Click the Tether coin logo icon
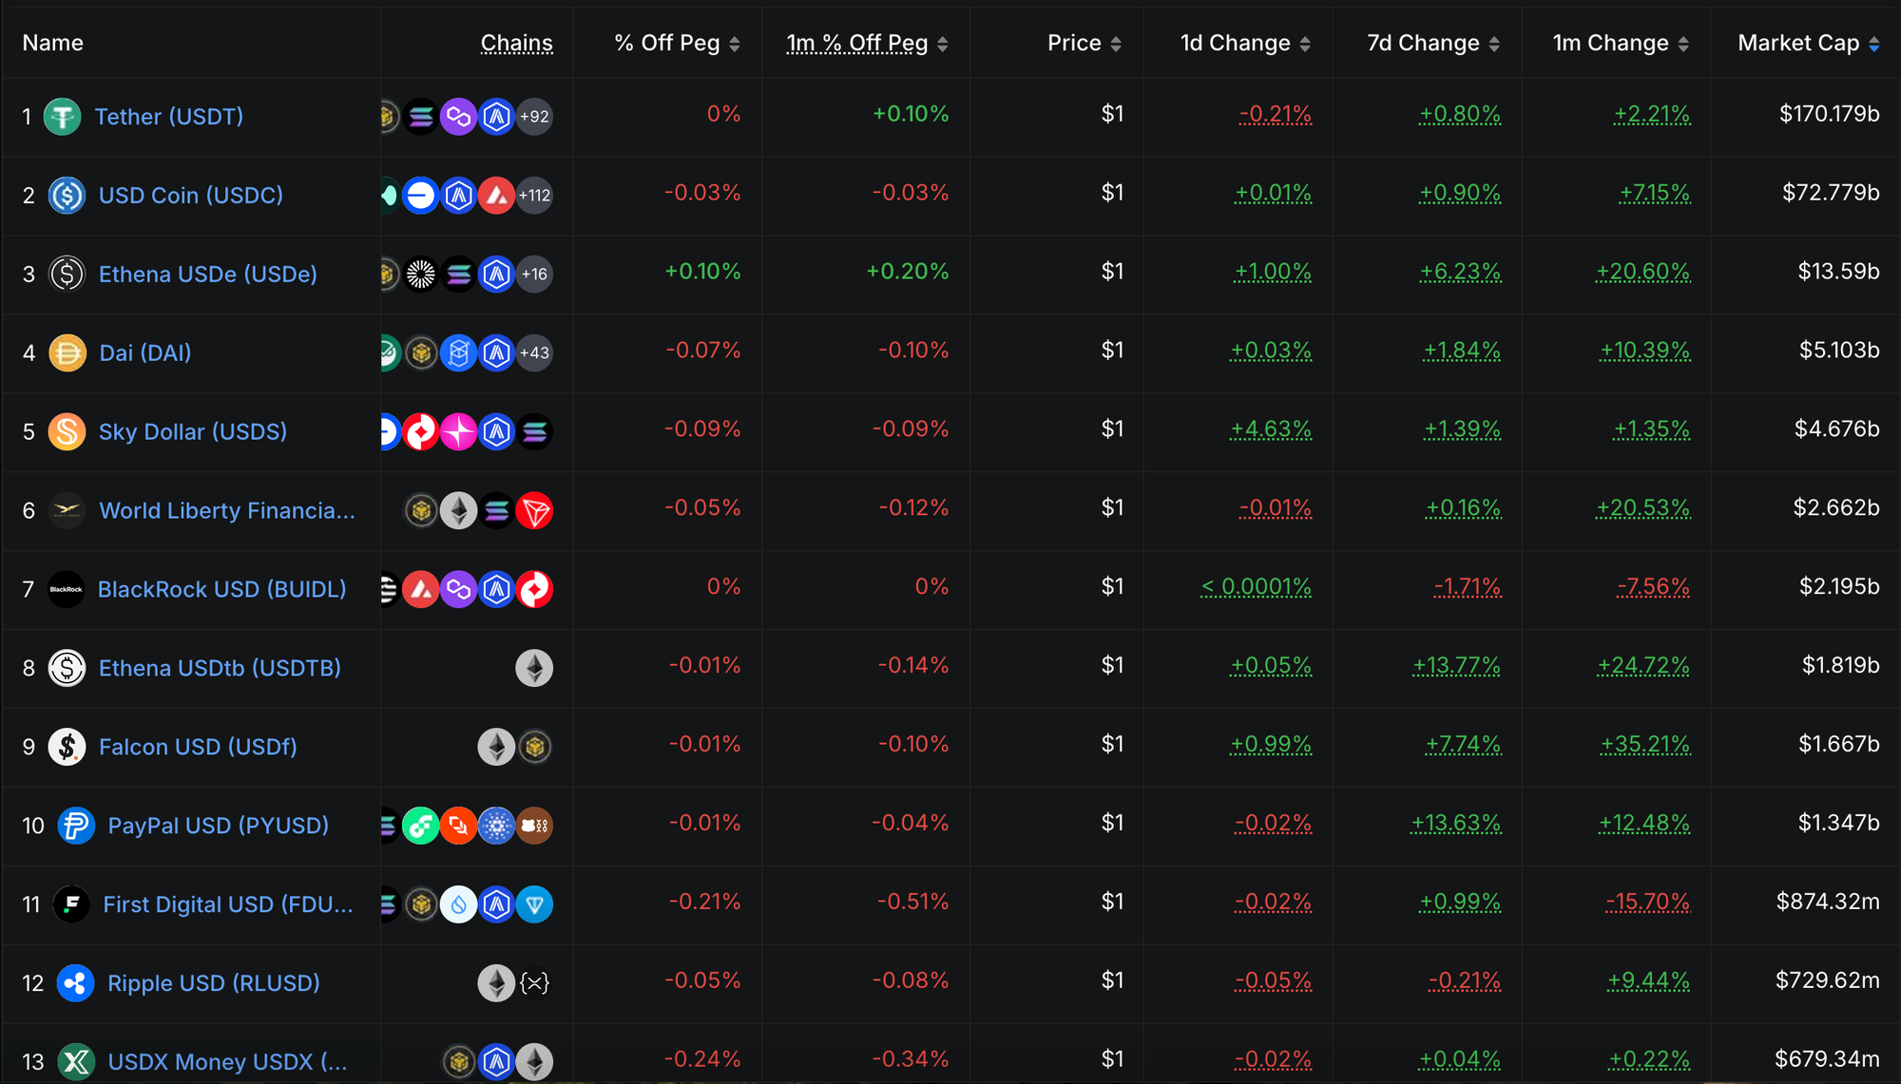This screenshot has width=1901, height=1084. [63, 117]
